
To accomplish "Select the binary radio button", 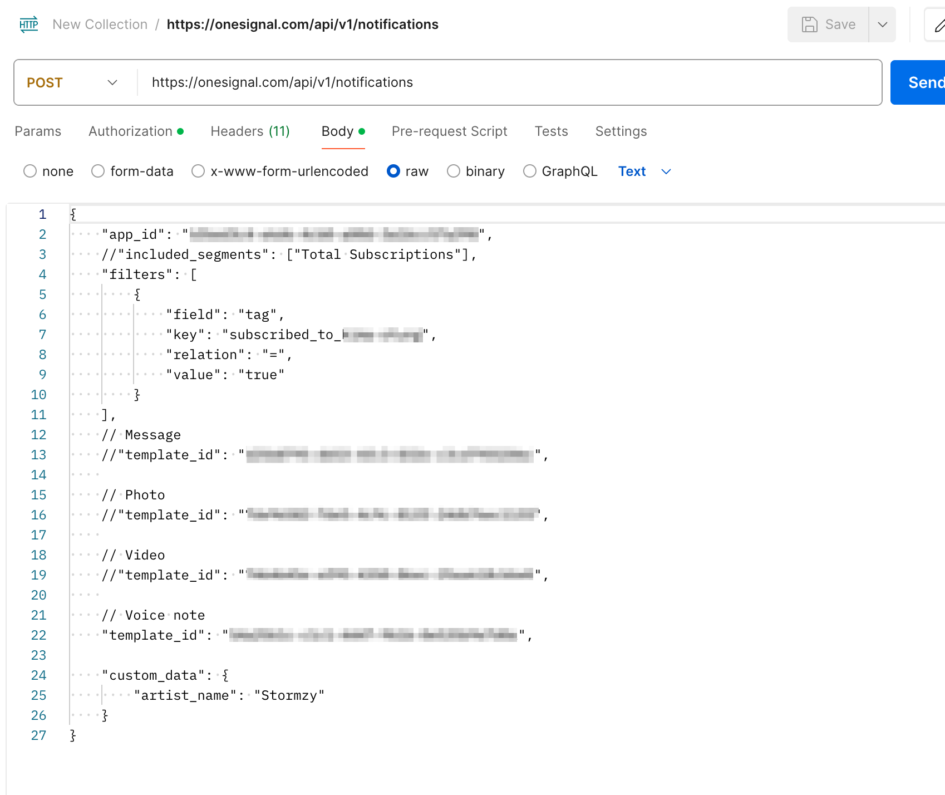I will (x=454, y=171).
